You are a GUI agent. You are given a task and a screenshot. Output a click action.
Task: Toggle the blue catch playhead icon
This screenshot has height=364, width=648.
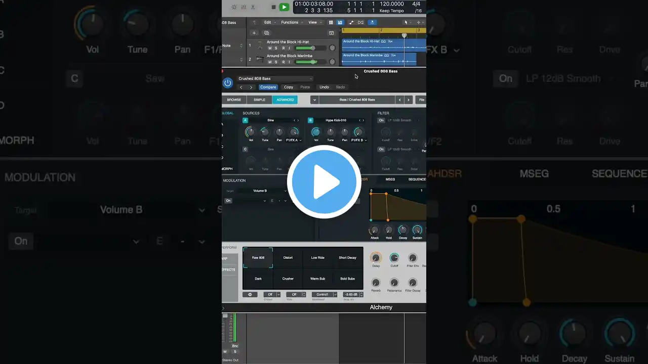(x=372, y=22)
